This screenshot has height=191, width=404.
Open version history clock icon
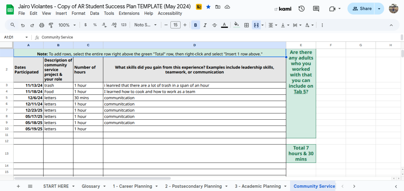click(x=301, y=9)
